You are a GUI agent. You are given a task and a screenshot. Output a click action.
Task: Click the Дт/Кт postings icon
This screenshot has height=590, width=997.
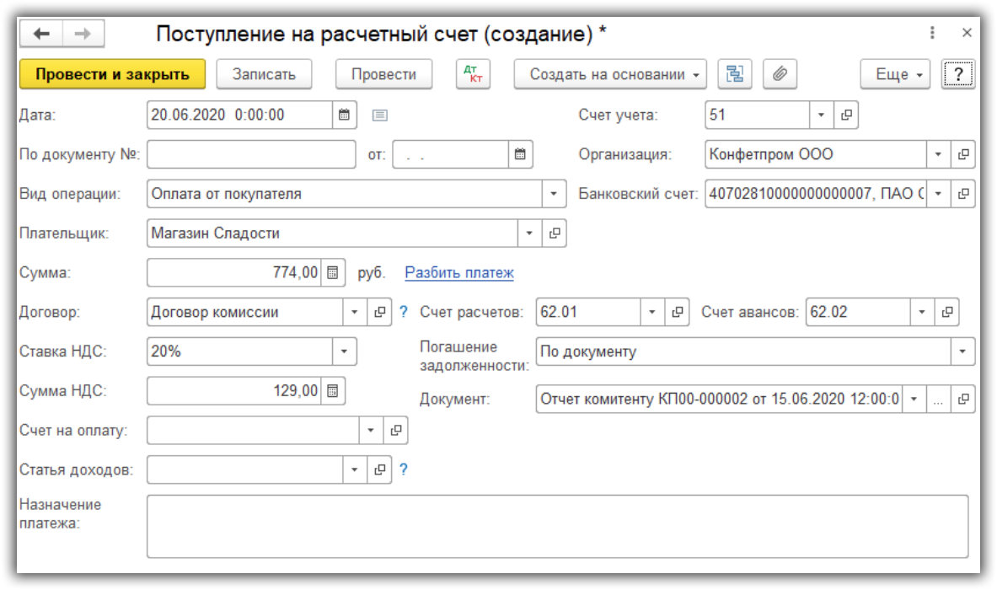pyautogui.click(x=473, y=74)
